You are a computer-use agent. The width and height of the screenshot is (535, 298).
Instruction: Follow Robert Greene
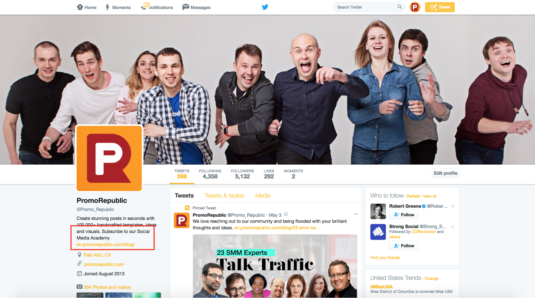[x=404, y=215]
